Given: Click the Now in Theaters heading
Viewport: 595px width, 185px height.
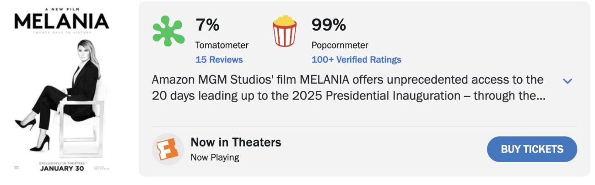Looking at the screenshot, I should click(236, 142).
